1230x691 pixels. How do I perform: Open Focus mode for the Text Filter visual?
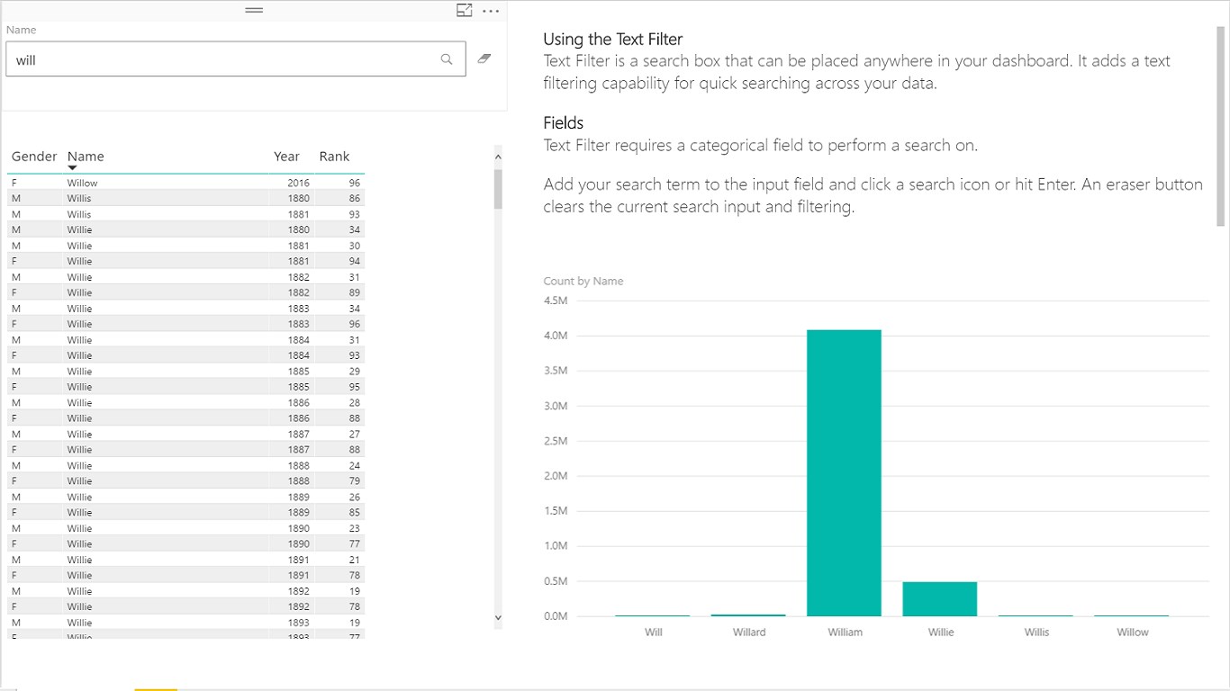pyautogui.click(x=465, y=11)
